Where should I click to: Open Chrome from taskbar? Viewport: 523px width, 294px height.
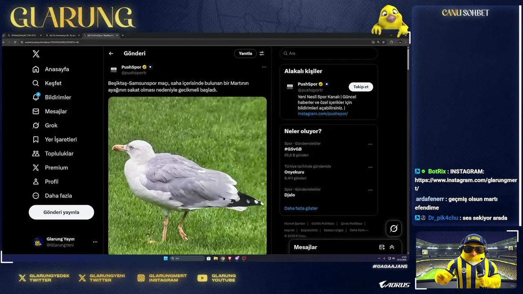click(x=223, y=258)
